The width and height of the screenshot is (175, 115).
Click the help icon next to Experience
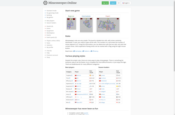(x=73, y=83)
